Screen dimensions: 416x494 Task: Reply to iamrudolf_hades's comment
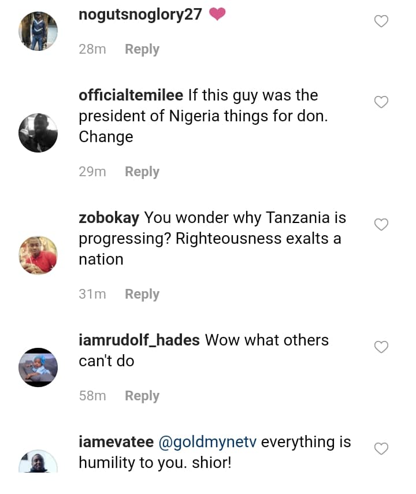pyautogui.click(x=142, y=396)
